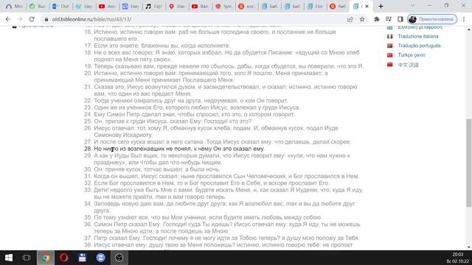Click the address bar URL old.bibleonline.ru
The height and width of the screenshot is (265, 472).
click(x=91, y=19)
